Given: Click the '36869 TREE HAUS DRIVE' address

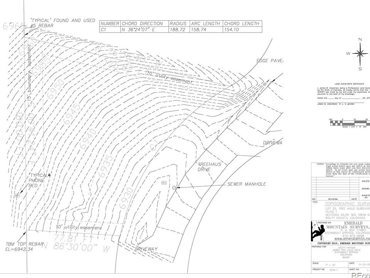Looking at the screenshot, I should coord(346,250).
